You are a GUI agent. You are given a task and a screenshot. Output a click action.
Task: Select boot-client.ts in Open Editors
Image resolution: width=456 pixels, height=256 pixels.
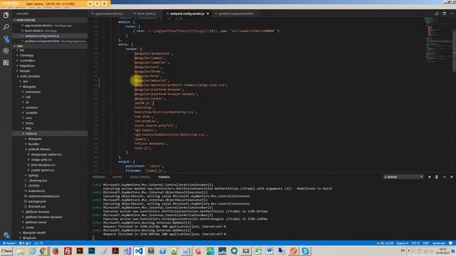[x=49, y=31]
